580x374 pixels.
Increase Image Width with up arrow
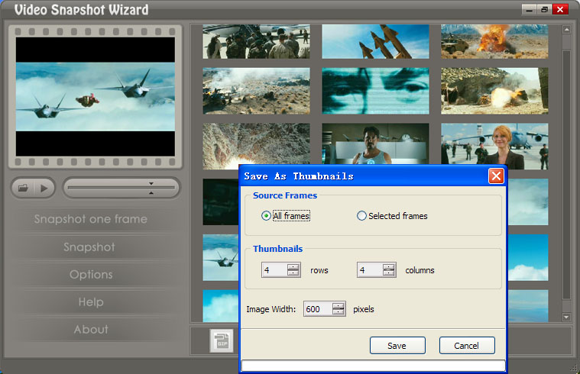coord(338,305)
